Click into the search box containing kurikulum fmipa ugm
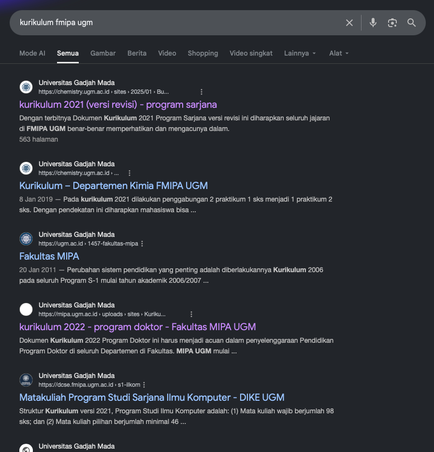Image resolution: width=434 pixels, height=452 pixels. tap(179, 23)
